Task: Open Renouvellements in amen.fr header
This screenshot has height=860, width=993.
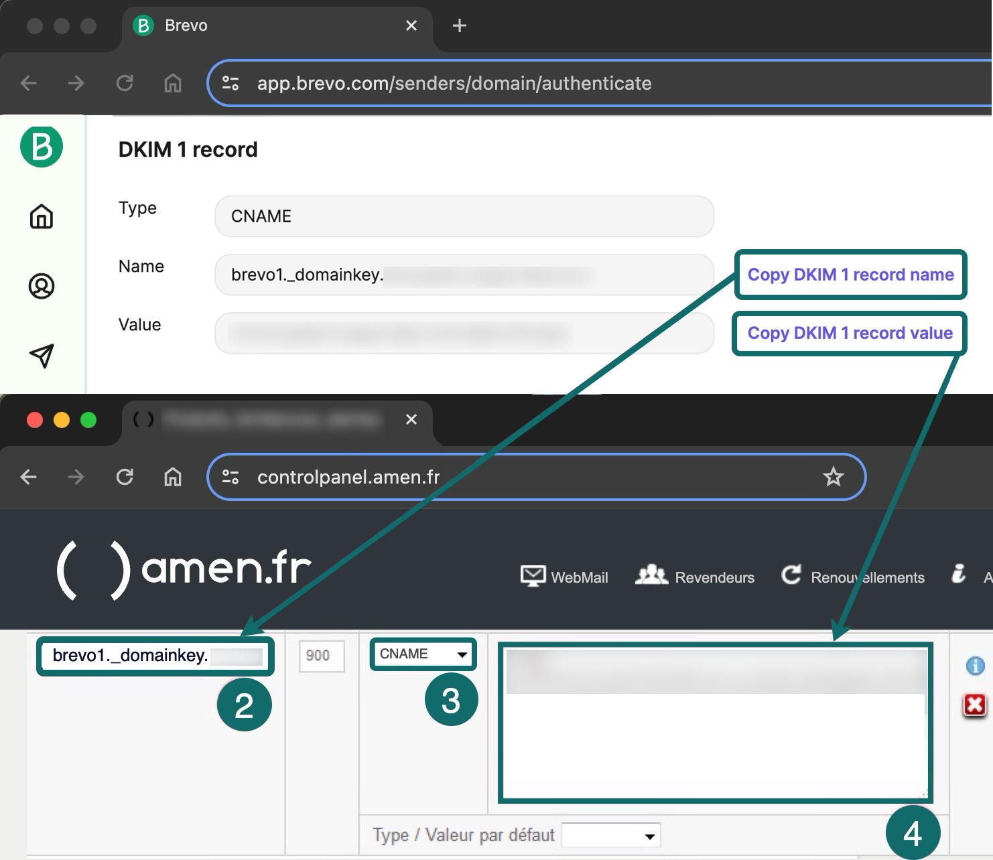Action: pos(853,577)
